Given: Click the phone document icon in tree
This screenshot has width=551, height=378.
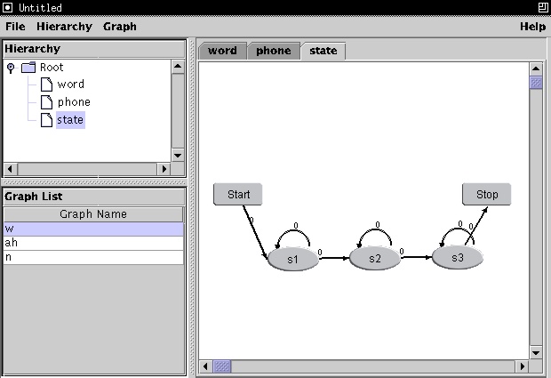Looking at the screenshot, I should pyautogui.click(x=46, y=102).
